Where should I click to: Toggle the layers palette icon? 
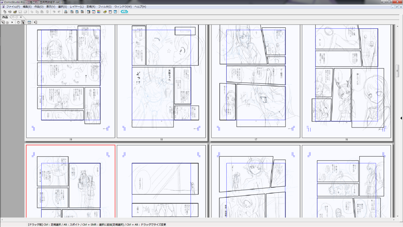coord(89,12)
